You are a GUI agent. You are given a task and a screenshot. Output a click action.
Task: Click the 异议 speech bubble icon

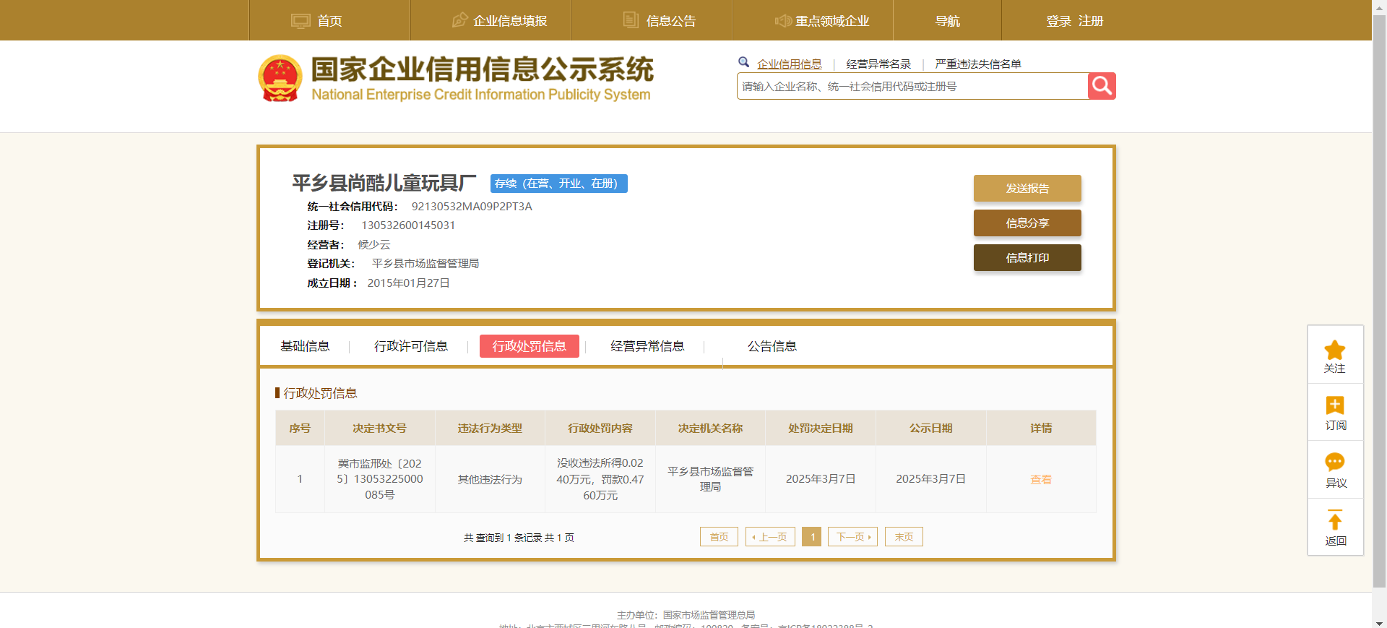1334,463
